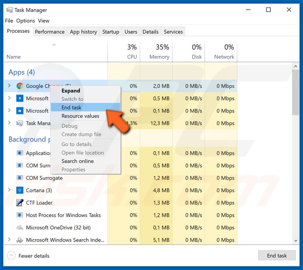Switch to the Performance tab
The image size is (303, 270).
49,32
